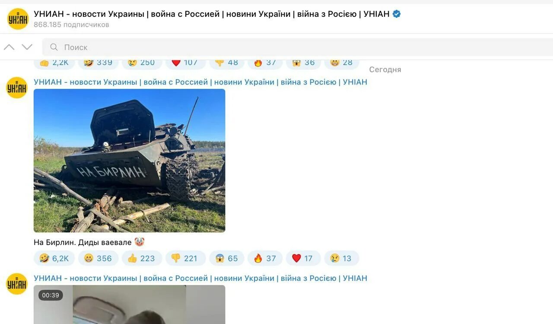Go to previous search result arrow
Viewport: 553px width, 324px height.
click(9, 47)
